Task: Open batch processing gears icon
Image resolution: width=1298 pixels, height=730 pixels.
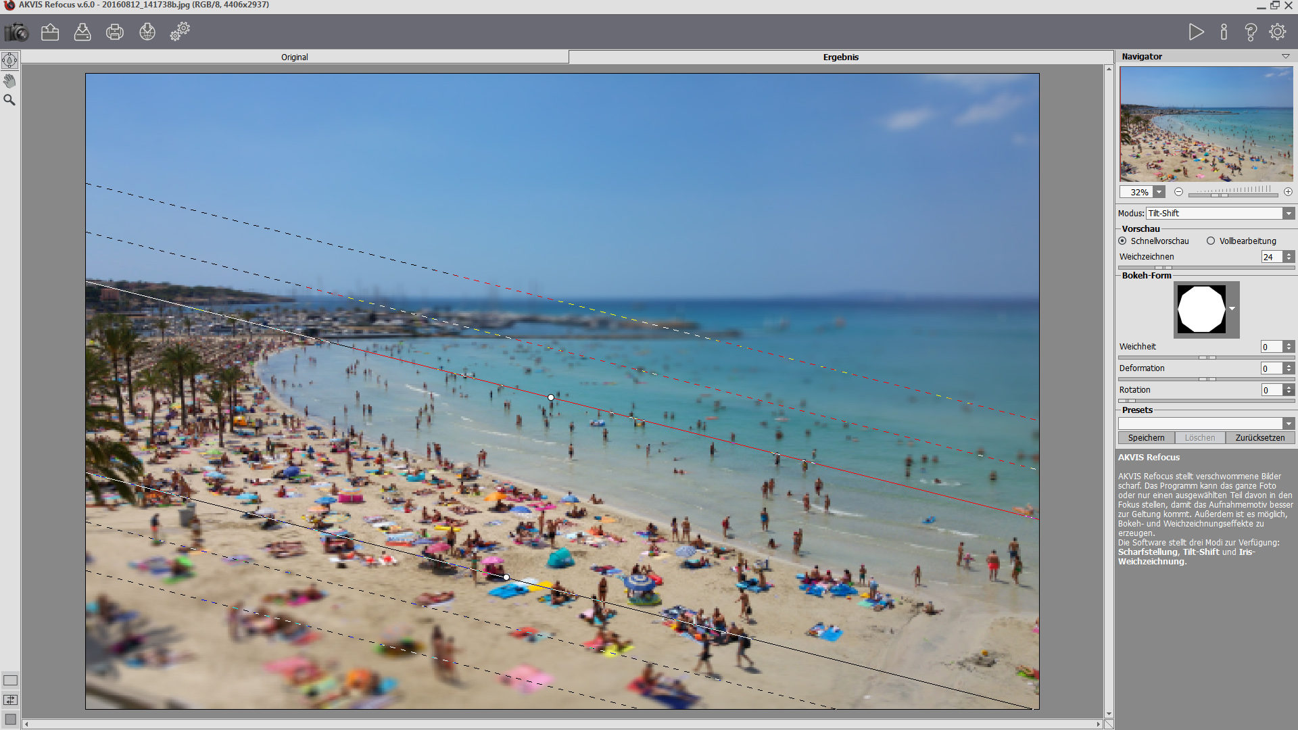Action: [x=180, y=32]
